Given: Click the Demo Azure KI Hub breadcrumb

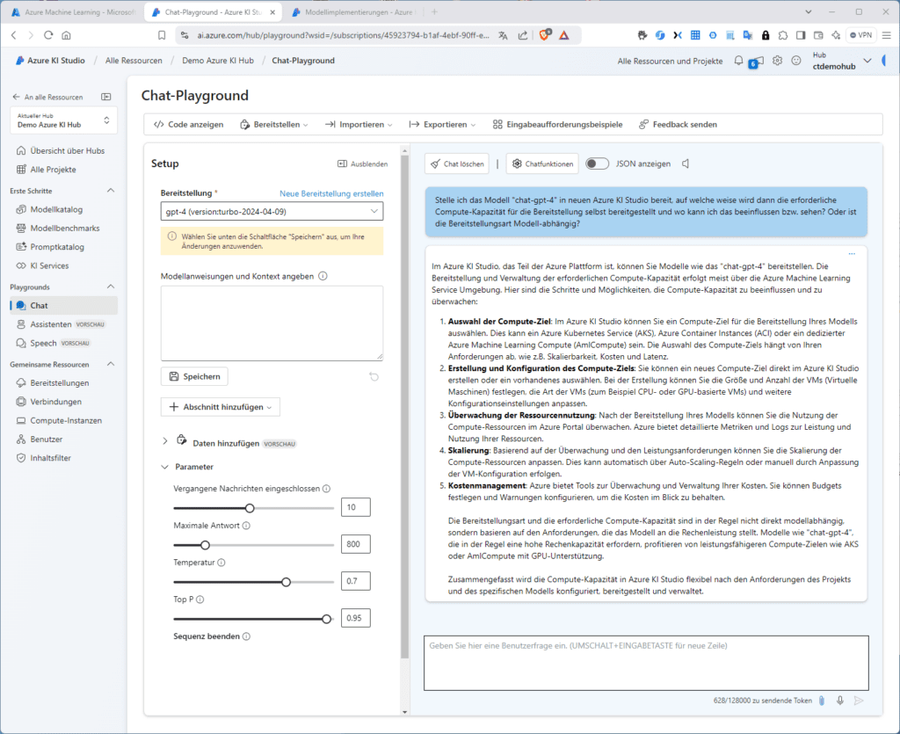Looking at the screenshot, I should (218, 61).
